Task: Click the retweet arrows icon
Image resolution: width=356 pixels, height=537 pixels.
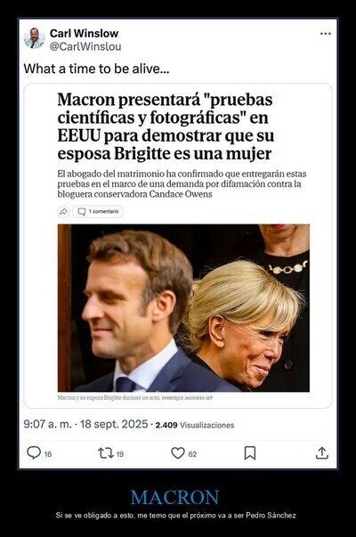Action: [106, 453]
